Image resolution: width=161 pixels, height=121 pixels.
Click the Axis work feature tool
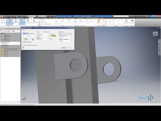[x=105, y=20]
